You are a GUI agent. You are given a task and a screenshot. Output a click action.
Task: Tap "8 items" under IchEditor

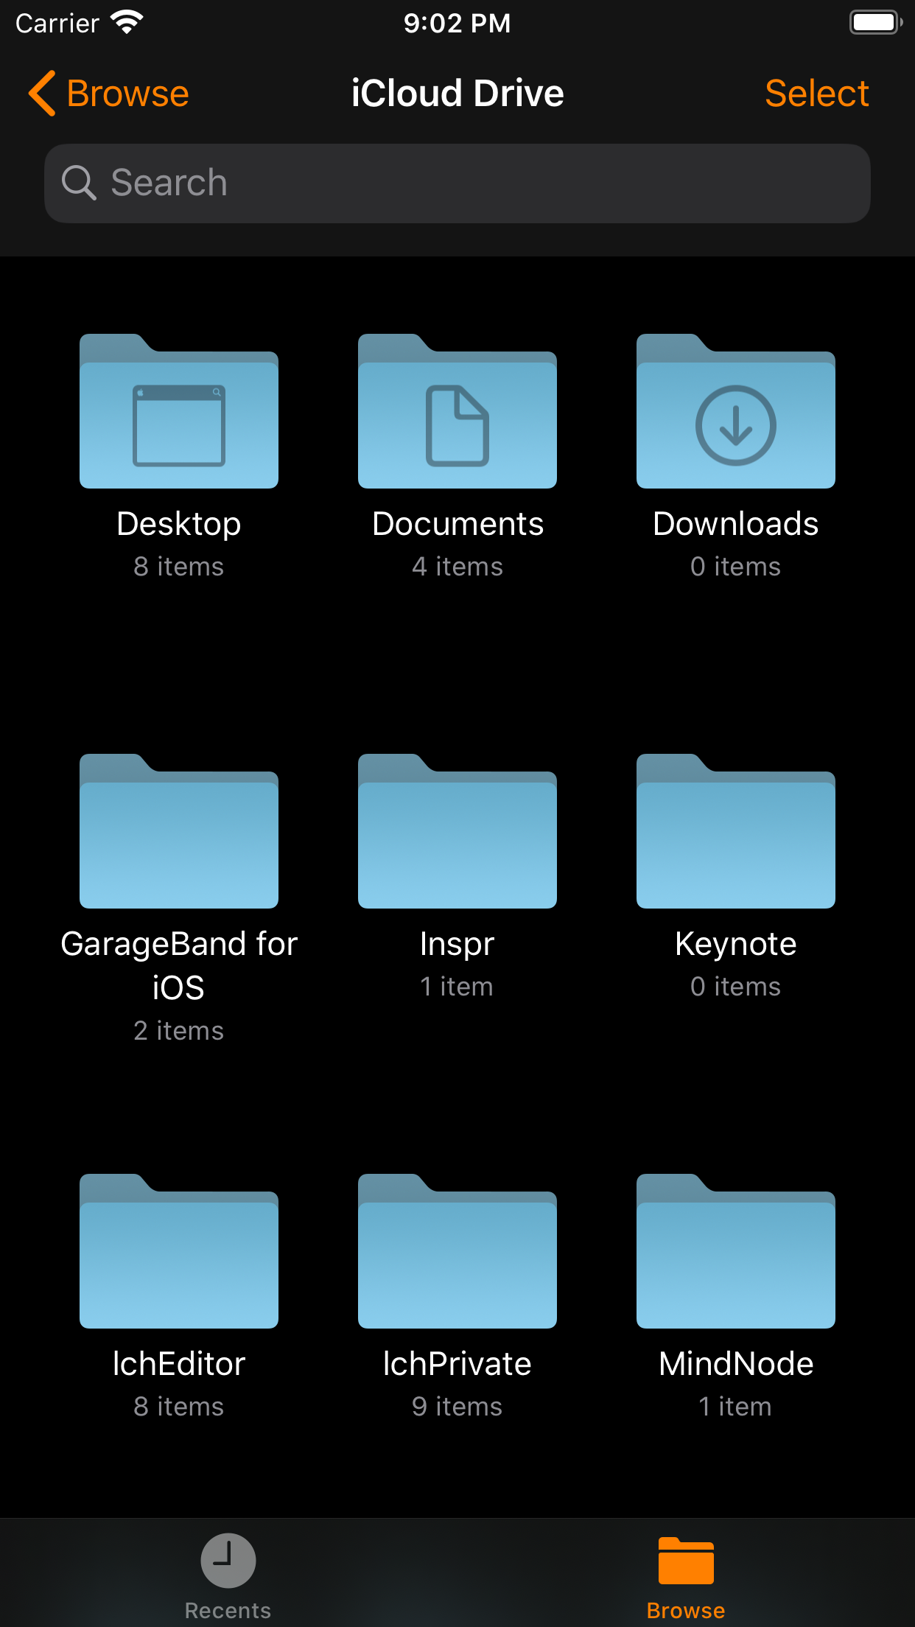pos(179,1407)
